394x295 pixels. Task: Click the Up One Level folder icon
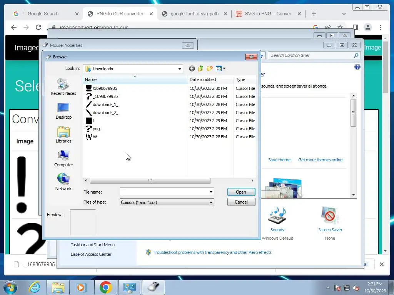[x=200, y=68]
